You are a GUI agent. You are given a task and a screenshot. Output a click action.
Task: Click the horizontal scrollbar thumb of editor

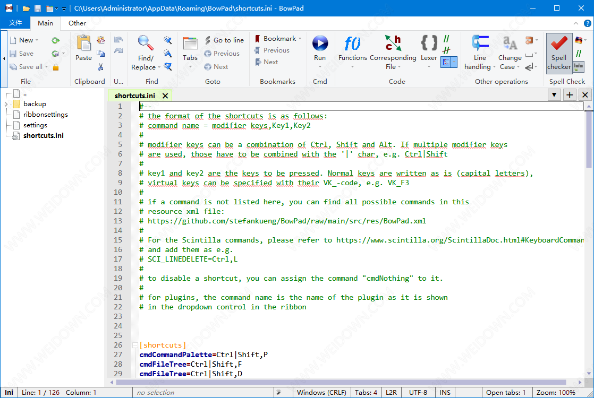pos(341,382)
